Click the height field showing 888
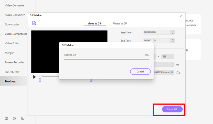Image resolution: width=213 pixels, height=124 pixels. point(168,57)
